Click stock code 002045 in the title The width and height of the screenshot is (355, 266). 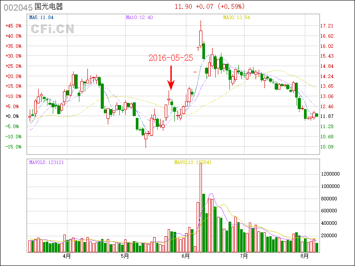pyautogui.click(x=18, y=7)
